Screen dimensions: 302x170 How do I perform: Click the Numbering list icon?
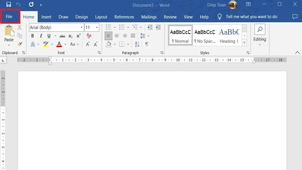[x=122, y=27]
